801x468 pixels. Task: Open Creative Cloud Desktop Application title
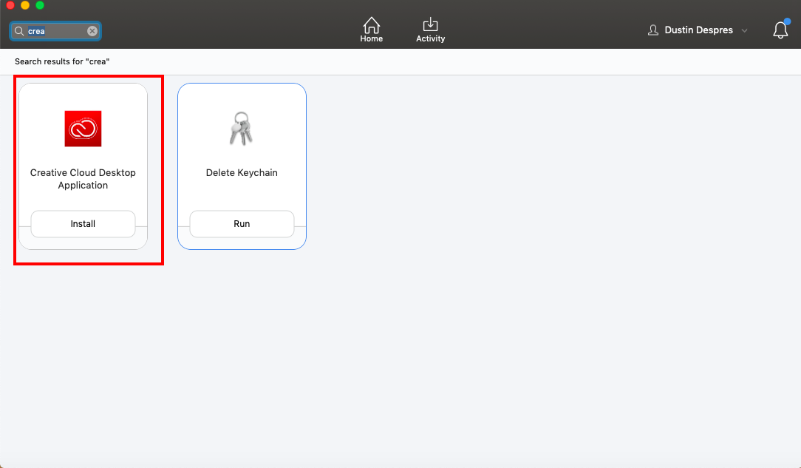pyautogui.click(x=83, y=179)
